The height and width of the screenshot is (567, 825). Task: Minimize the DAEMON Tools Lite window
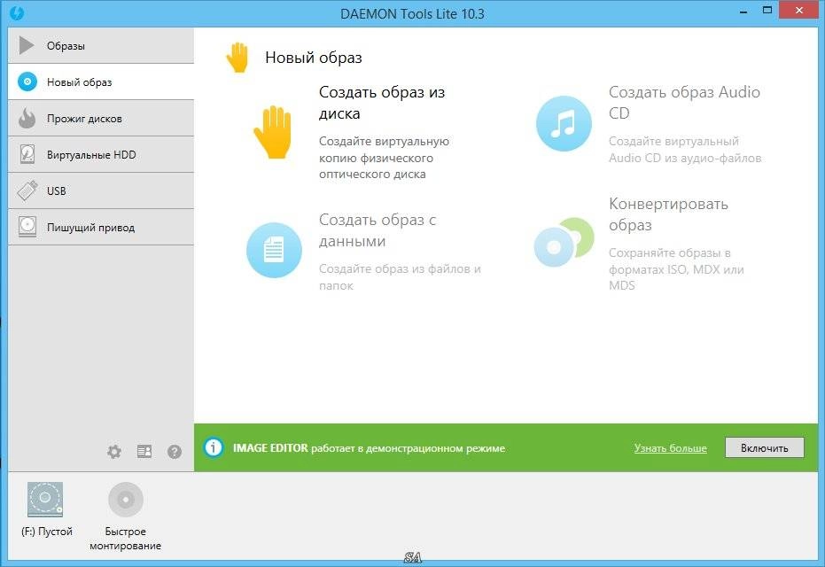743,12
